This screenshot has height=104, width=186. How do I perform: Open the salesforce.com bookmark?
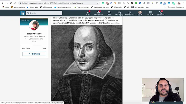click(x=63, y=7)
